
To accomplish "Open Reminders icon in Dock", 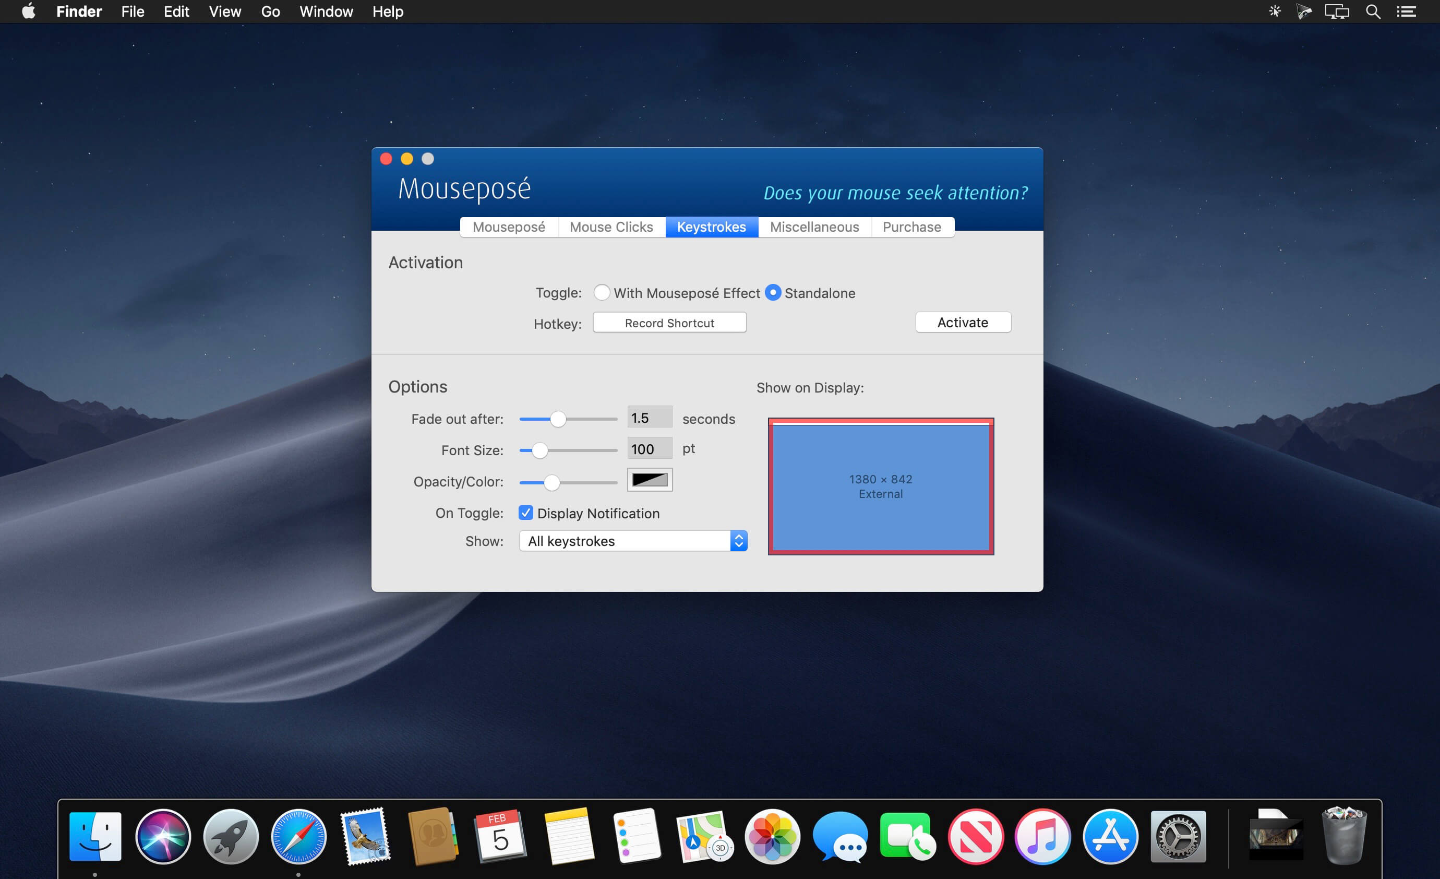I will coord(637,836).
